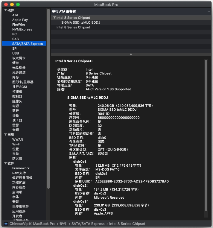Select SAS in the sidebar

coord(16,39)
